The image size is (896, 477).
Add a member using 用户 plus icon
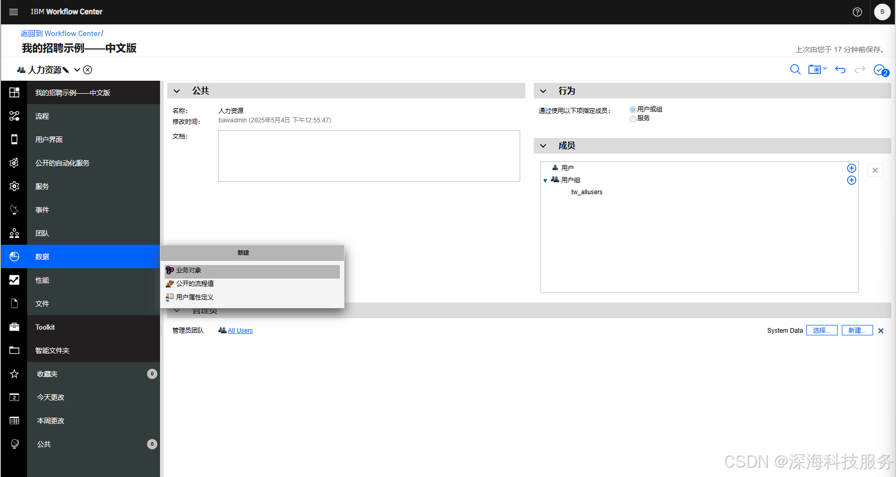coord(852,168)
